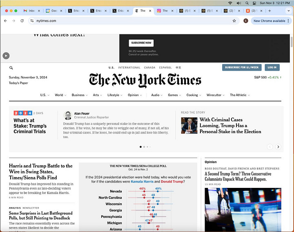Image resolution: width=294 pixels, height=232 pixels.
Task: Focus the nytimes.com address bar
Action: click(134, 21)
